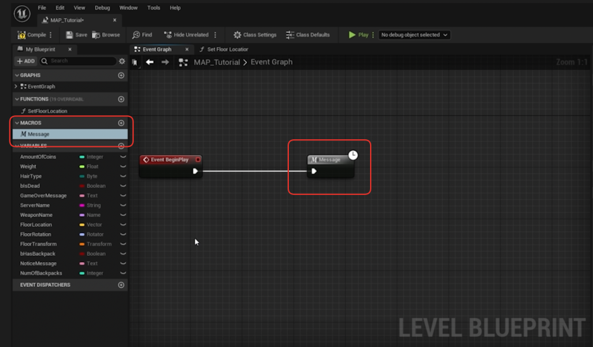
Task: Click Weight float type color pill
Action: pyautogui.click(x=82, y=167)
